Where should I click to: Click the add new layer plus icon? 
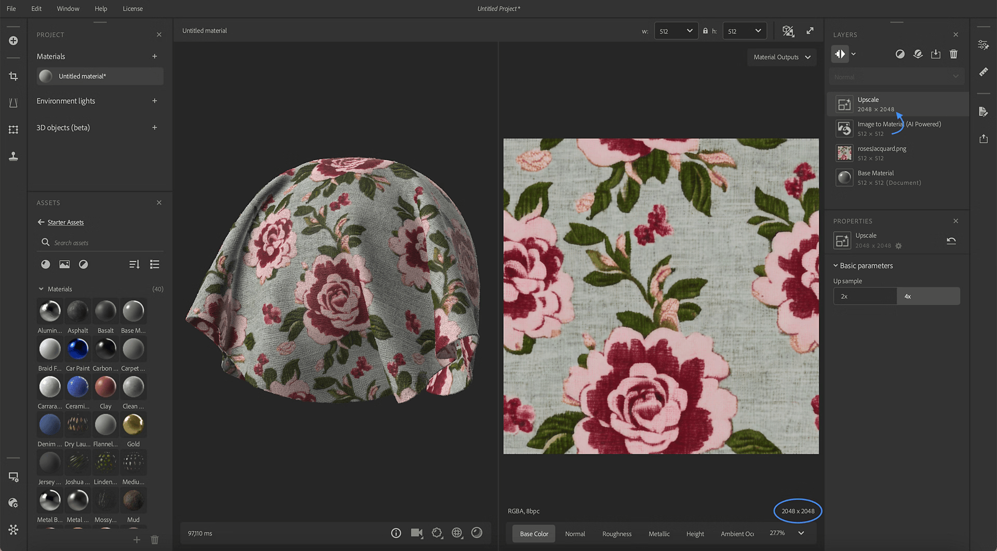[13, 40]
